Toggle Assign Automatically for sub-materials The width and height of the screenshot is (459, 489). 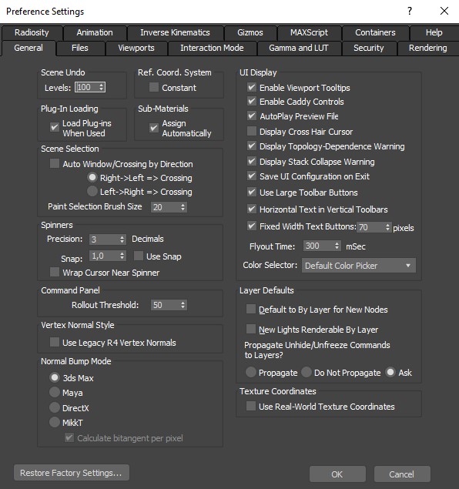(x=154, y=127)
